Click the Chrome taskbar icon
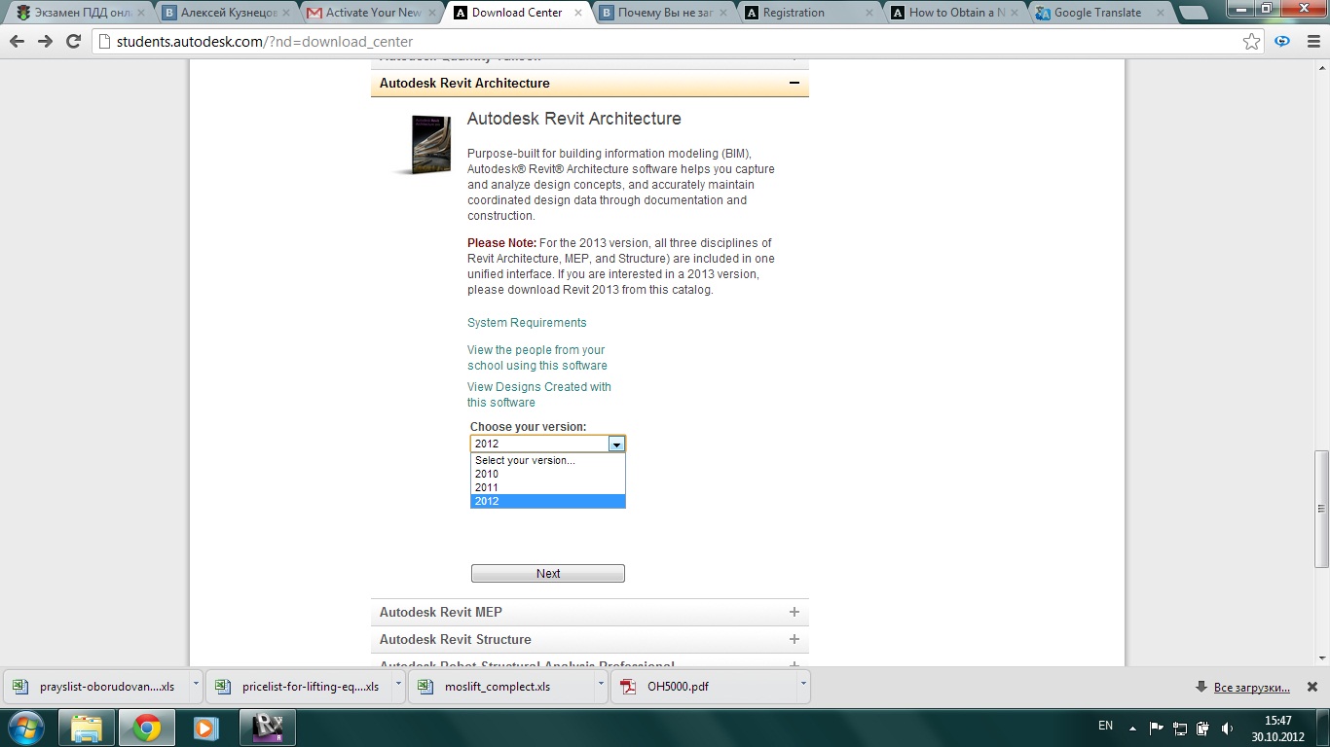 pyautogui.click(x=147, y=728)
